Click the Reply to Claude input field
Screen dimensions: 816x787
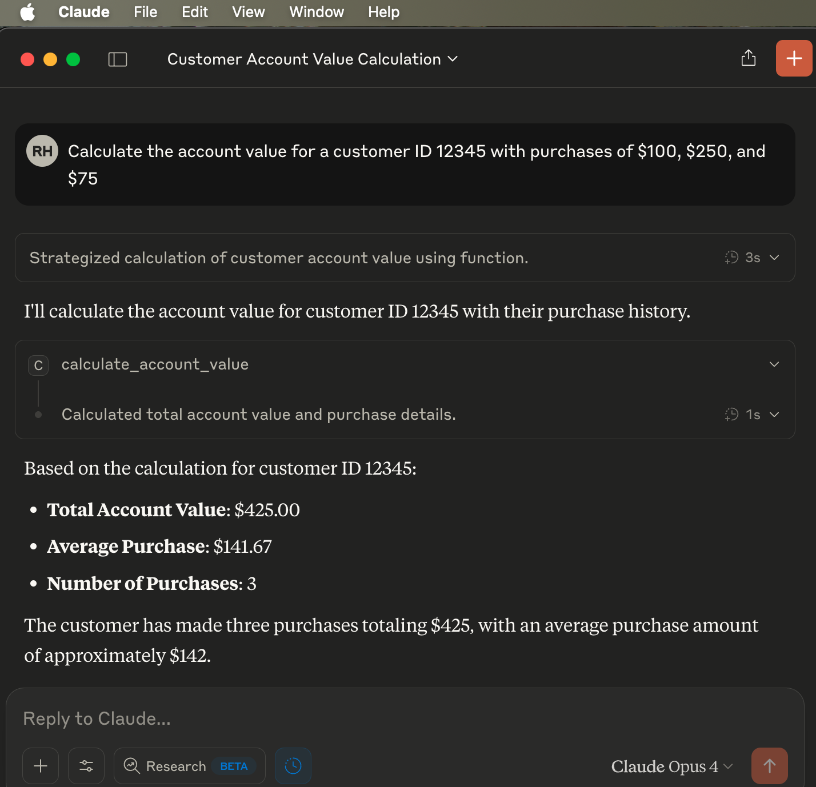405,718
